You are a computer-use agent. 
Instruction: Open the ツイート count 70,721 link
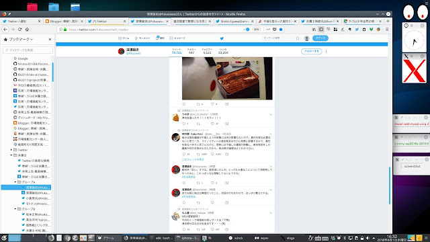(x=177, y=51)
